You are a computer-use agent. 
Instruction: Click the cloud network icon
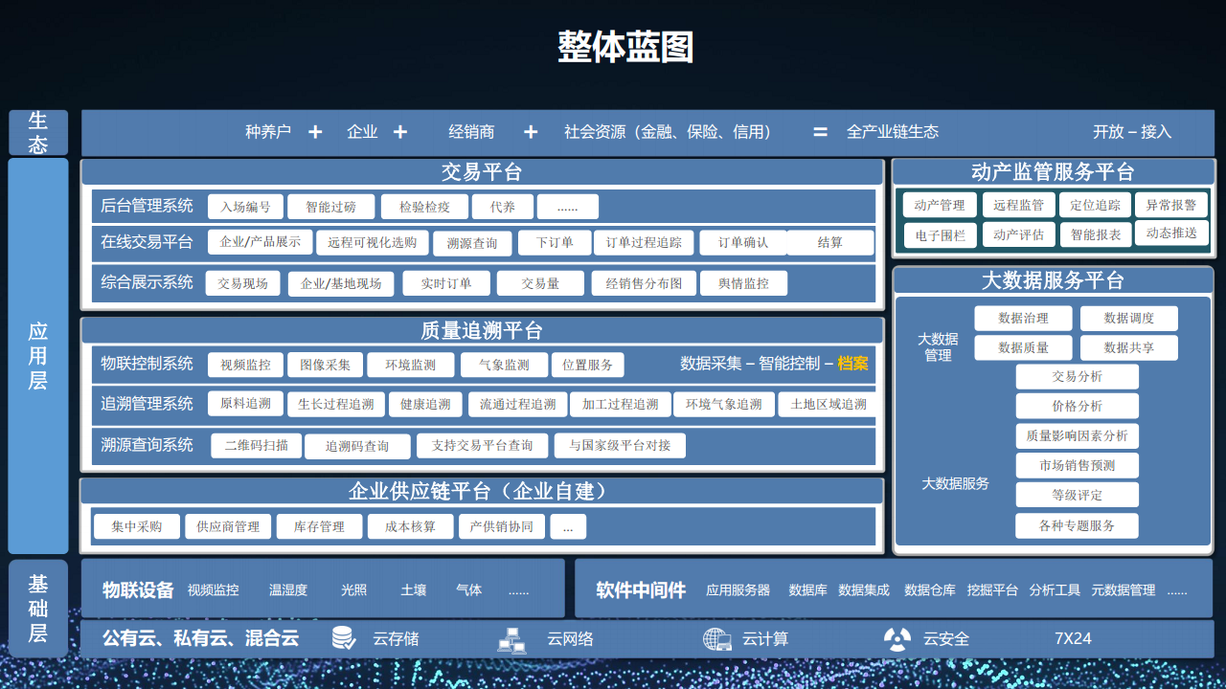tap(511, 639)
